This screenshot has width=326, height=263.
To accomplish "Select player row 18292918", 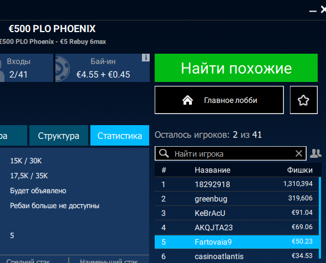I will [x=237, y=184].
